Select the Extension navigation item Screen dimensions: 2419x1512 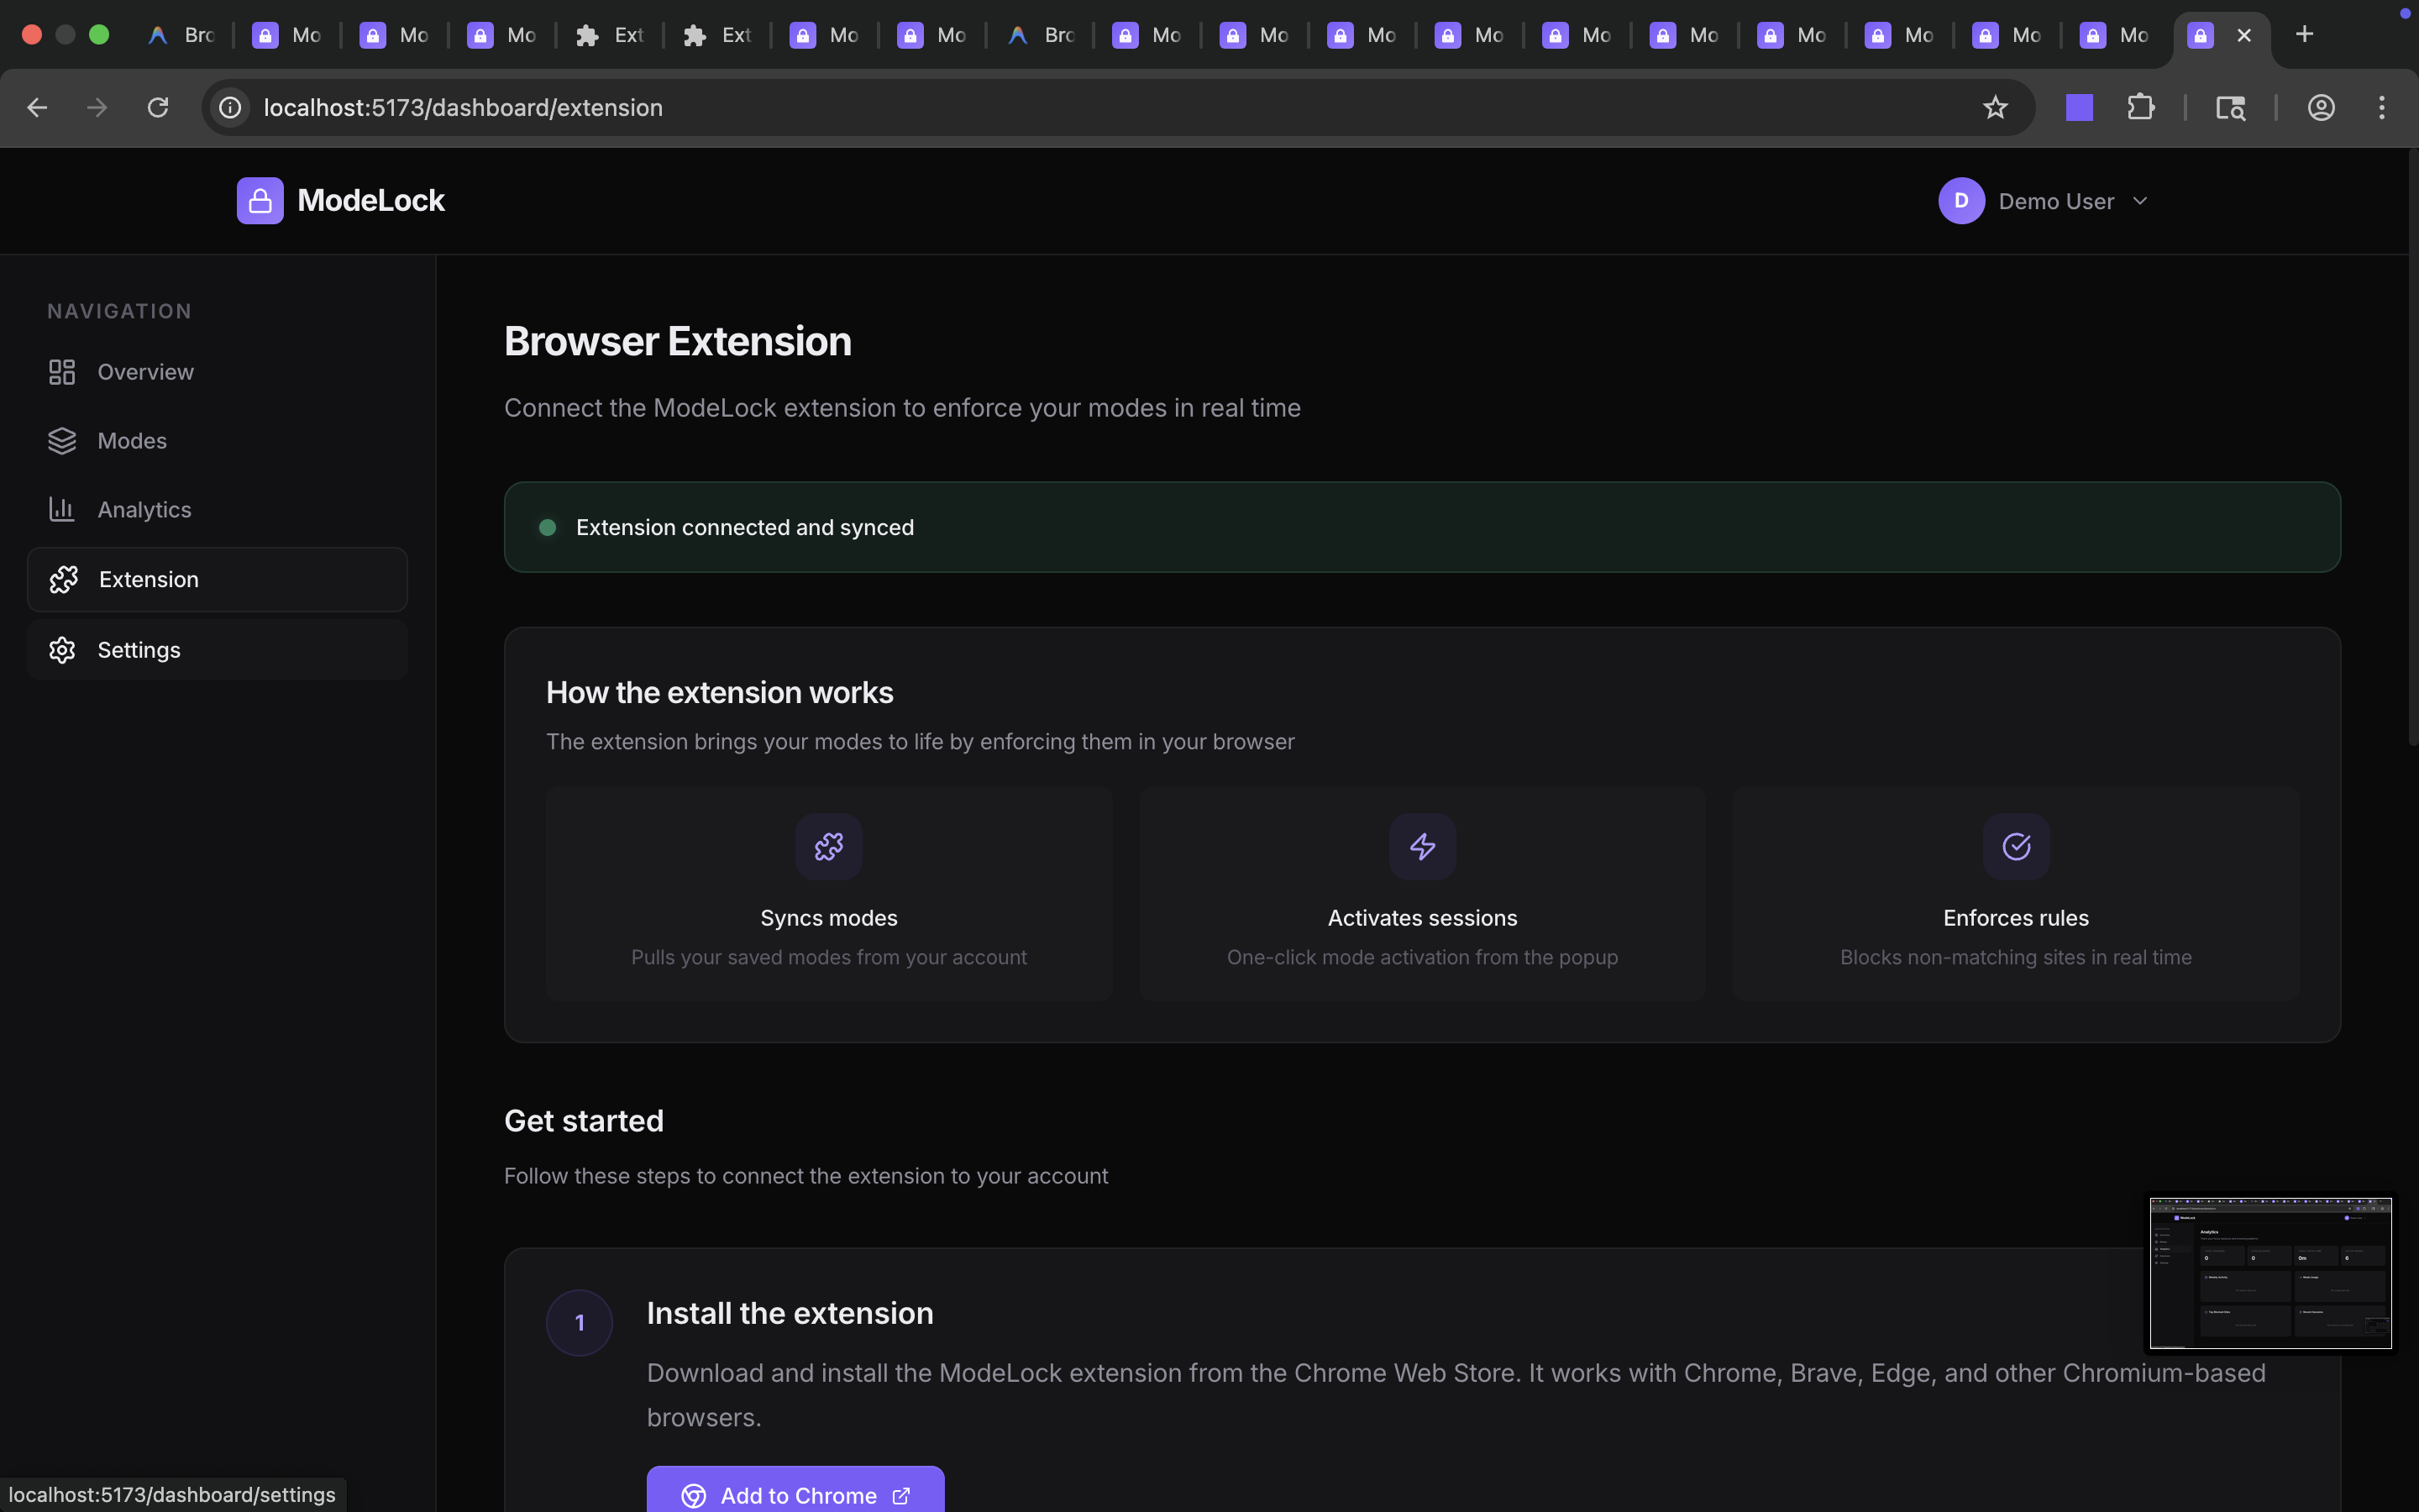[x=217, y=580]
